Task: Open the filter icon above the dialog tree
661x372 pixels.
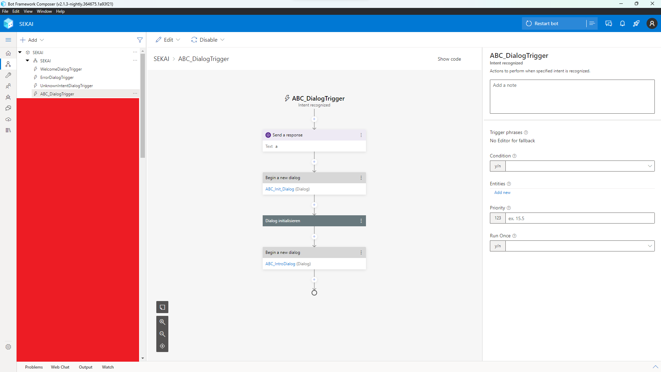Action: [140, 40]
